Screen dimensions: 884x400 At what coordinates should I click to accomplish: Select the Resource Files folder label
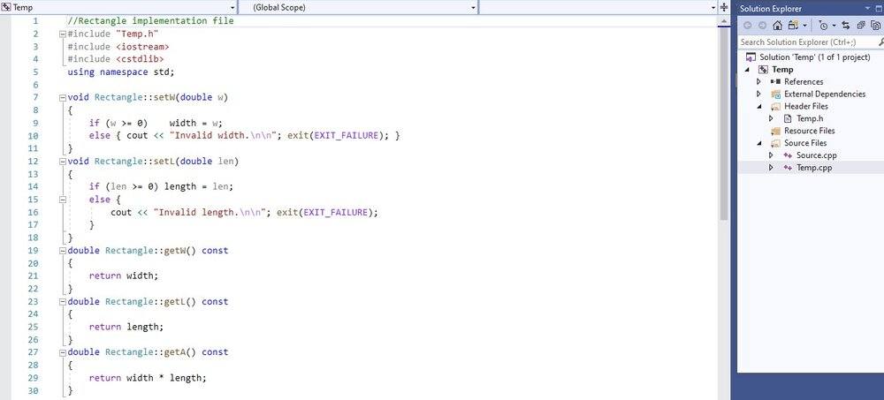coord(810,131)
